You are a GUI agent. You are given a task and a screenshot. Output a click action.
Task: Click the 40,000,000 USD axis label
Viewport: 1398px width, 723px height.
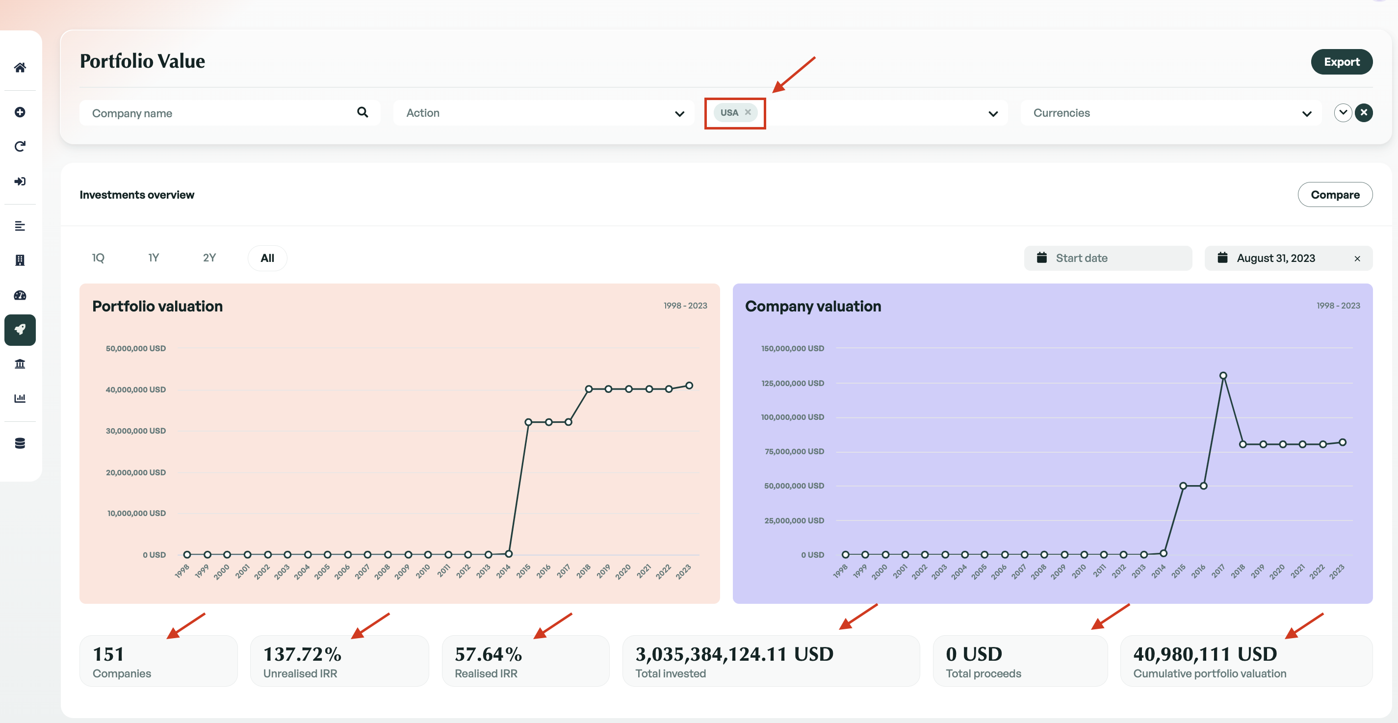[x=136, y=390]
